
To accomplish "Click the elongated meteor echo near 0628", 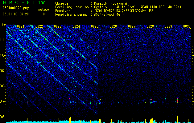I will [x=153, y=102].
